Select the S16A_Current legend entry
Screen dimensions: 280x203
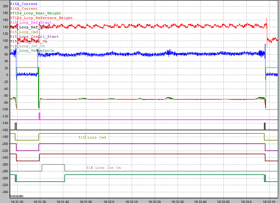tap(24, 8)
